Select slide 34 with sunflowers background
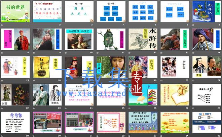The width and height of the screenshot is (222, 137). pos(175,123)
